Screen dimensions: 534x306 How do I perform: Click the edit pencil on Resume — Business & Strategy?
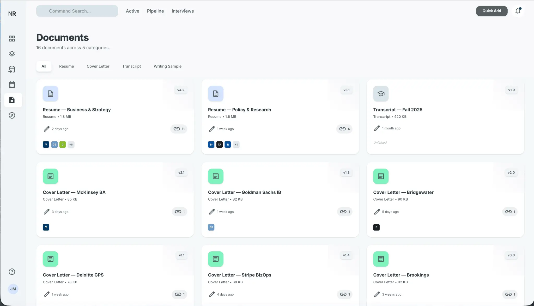(46, 129)
